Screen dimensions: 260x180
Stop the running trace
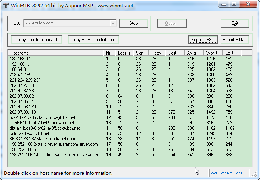click(133, 23)
